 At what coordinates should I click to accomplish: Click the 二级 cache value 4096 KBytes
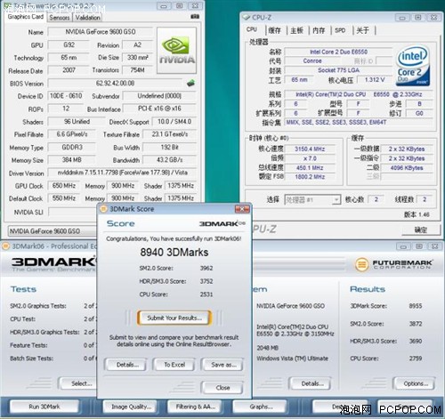pos(407,168)
